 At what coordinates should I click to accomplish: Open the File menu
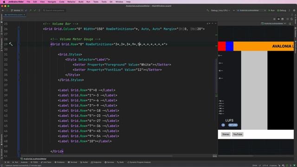(28, 2)
